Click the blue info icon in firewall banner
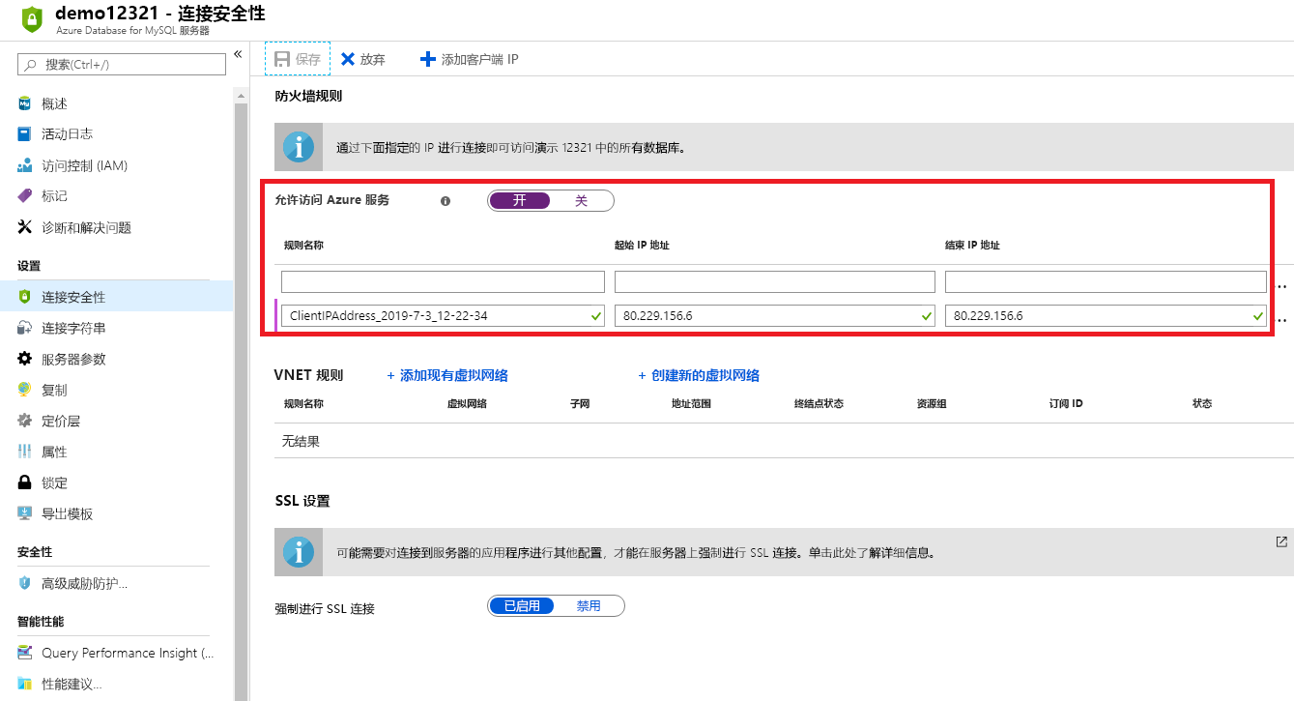Viewport: 1294px width, 701px height. (299, 148)
